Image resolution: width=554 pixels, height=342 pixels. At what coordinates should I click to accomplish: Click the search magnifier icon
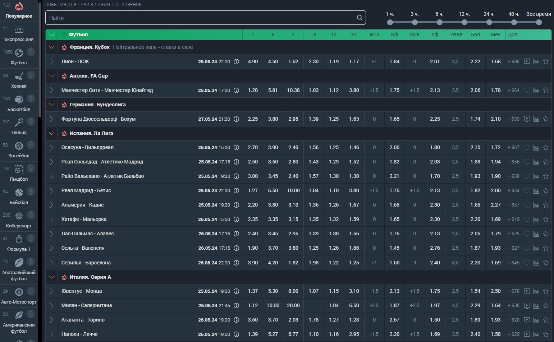[360, 18]
